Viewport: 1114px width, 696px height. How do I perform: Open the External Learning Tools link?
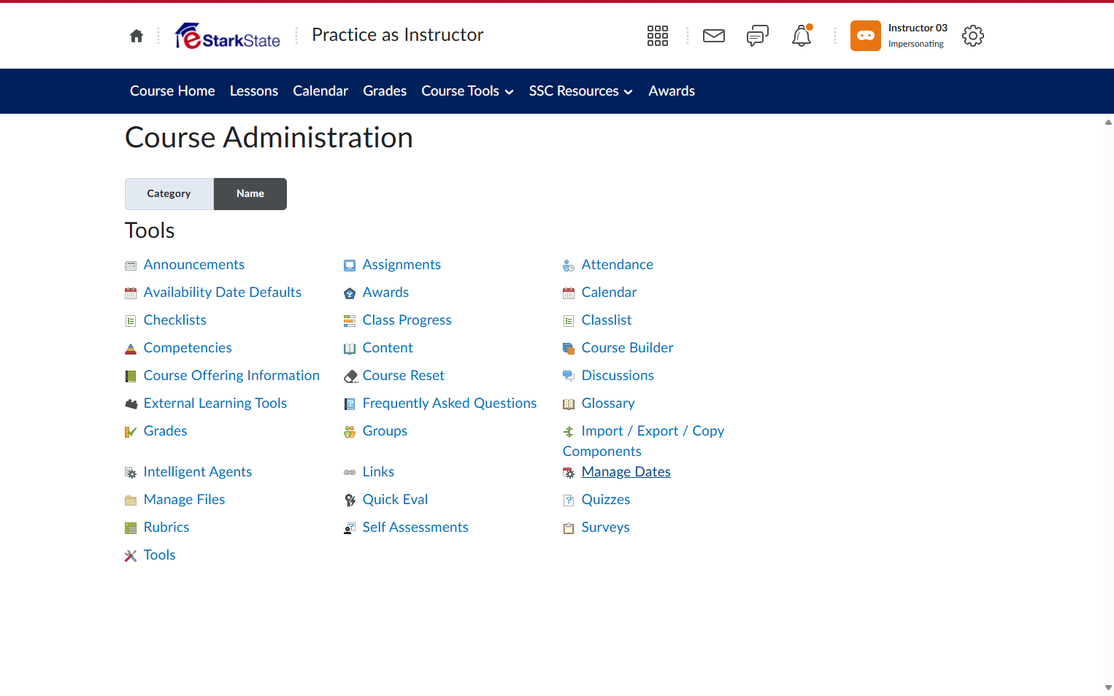coord(215,403)
